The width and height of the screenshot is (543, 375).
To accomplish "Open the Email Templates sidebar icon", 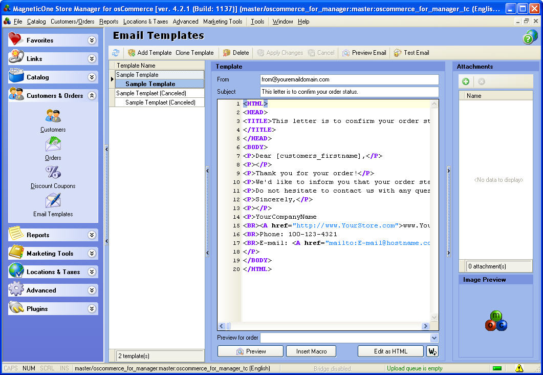I will pos(53,205).
